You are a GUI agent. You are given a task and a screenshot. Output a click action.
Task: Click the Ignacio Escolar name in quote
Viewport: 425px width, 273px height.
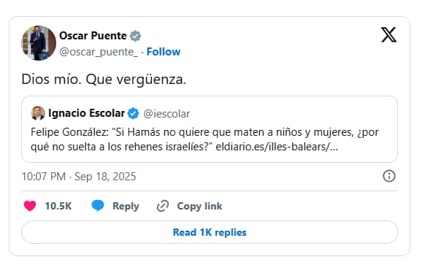click(86, 113)
